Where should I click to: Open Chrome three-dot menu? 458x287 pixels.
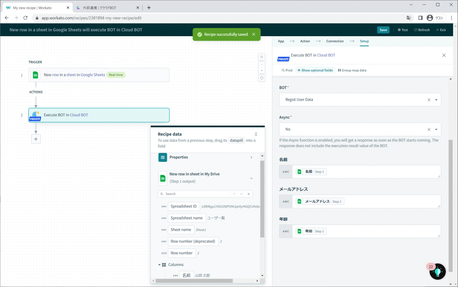[452, 18]
